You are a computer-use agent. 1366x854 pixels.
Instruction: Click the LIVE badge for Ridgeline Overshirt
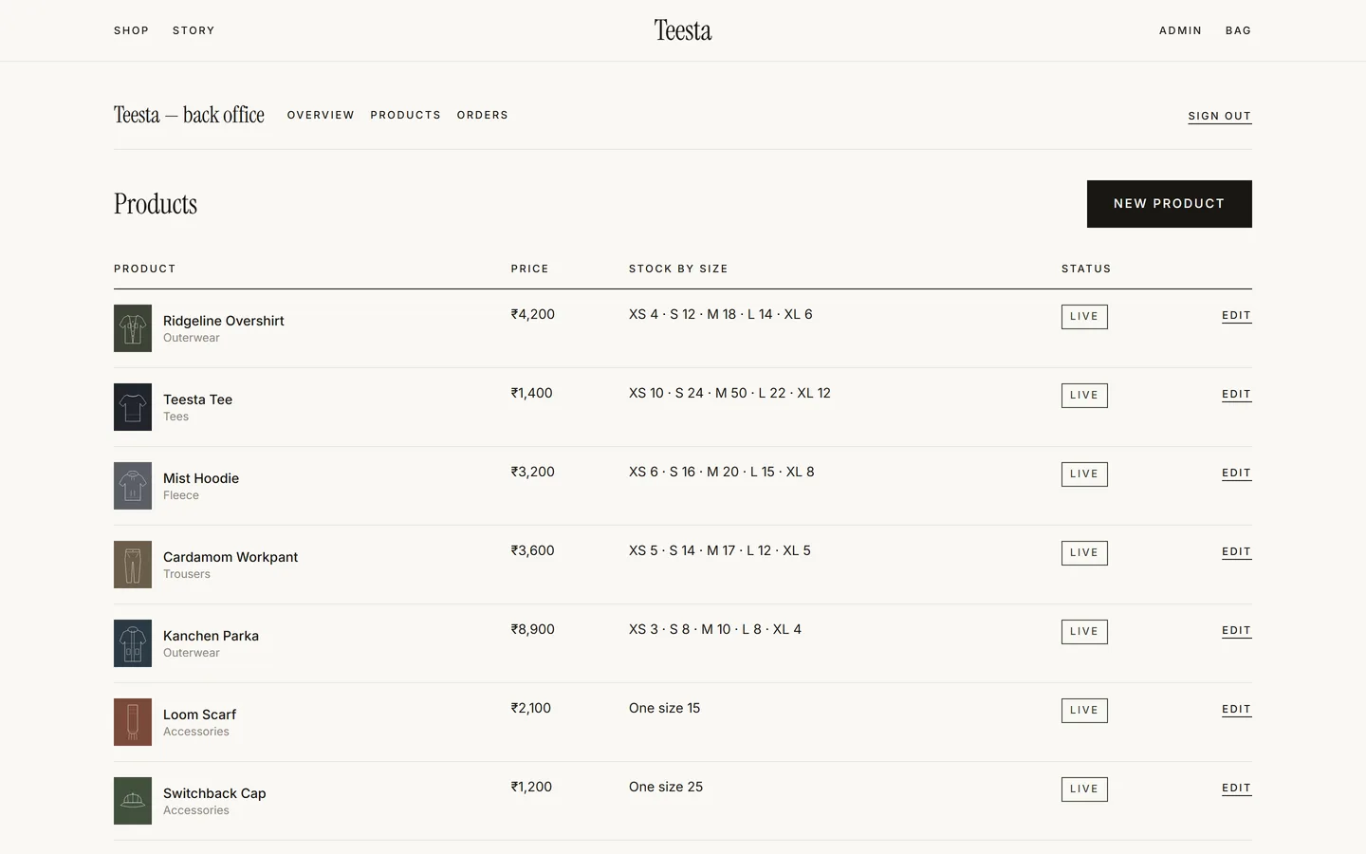point(1084,317)
